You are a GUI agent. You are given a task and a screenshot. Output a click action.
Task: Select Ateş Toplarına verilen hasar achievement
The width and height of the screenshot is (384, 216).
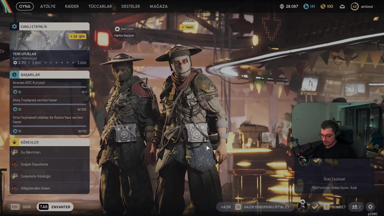pyautogui.click(x=49, y=105)
